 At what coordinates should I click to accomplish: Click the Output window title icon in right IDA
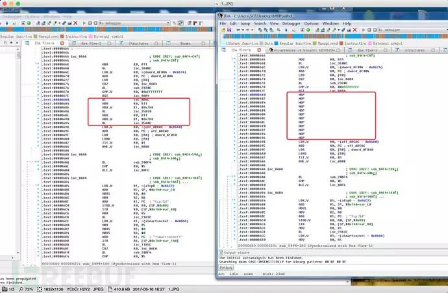click(221, 253)
